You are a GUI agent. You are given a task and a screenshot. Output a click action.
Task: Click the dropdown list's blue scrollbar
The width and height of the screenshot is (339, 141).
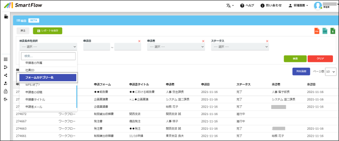point(77,97)
